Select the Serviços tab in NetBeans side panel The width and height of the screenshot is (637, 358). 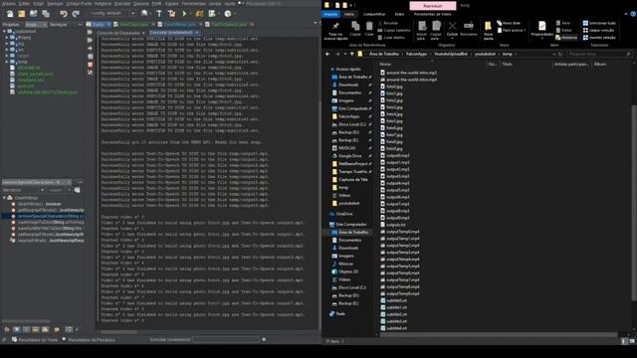click(x=58, y=25)
